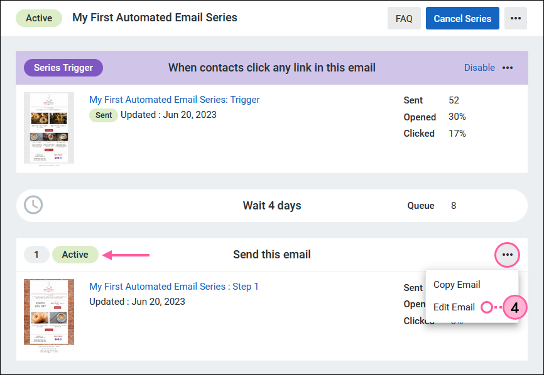Click the step number 1 badge
544x375 pixels.
pos(36,255)
